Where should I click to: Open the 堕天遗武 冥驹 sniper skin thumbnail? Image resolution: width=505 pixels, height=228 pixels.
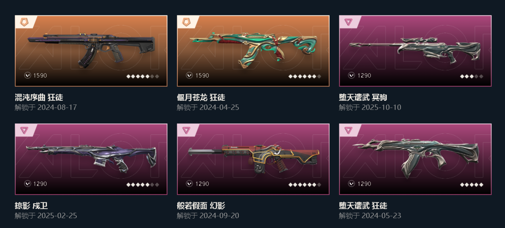click(x=415, y=50)
